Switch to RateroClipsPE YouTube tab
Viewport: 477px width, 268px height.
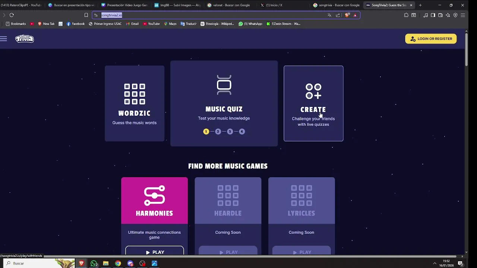(21, 5)
